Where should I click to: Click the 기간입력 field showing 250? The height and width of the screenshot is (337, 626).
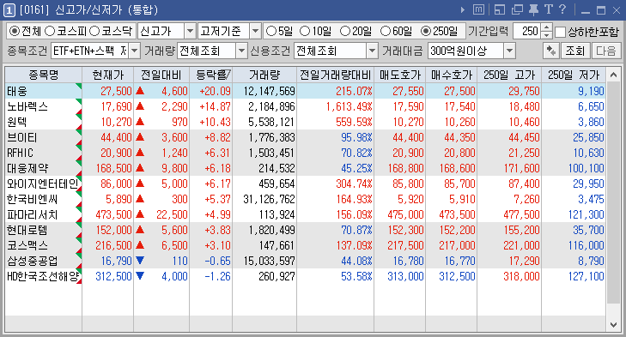[x=528, y=31]
